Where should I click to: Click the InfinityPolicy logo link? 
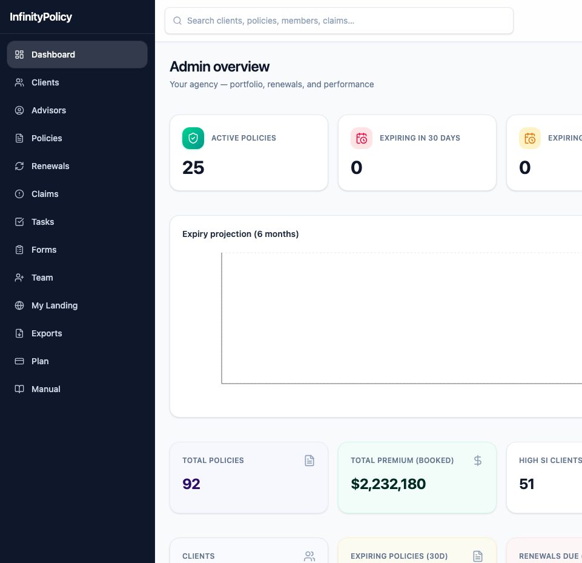click(x=41, y=17)
